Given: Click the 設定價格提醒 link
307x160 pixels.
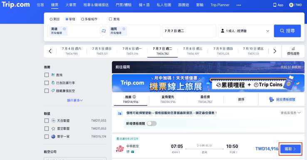Looking at the screenshot, I should 285,100.
